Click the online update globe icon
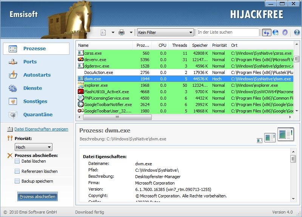This screenshot has width=302, height=217. (276, 32)
